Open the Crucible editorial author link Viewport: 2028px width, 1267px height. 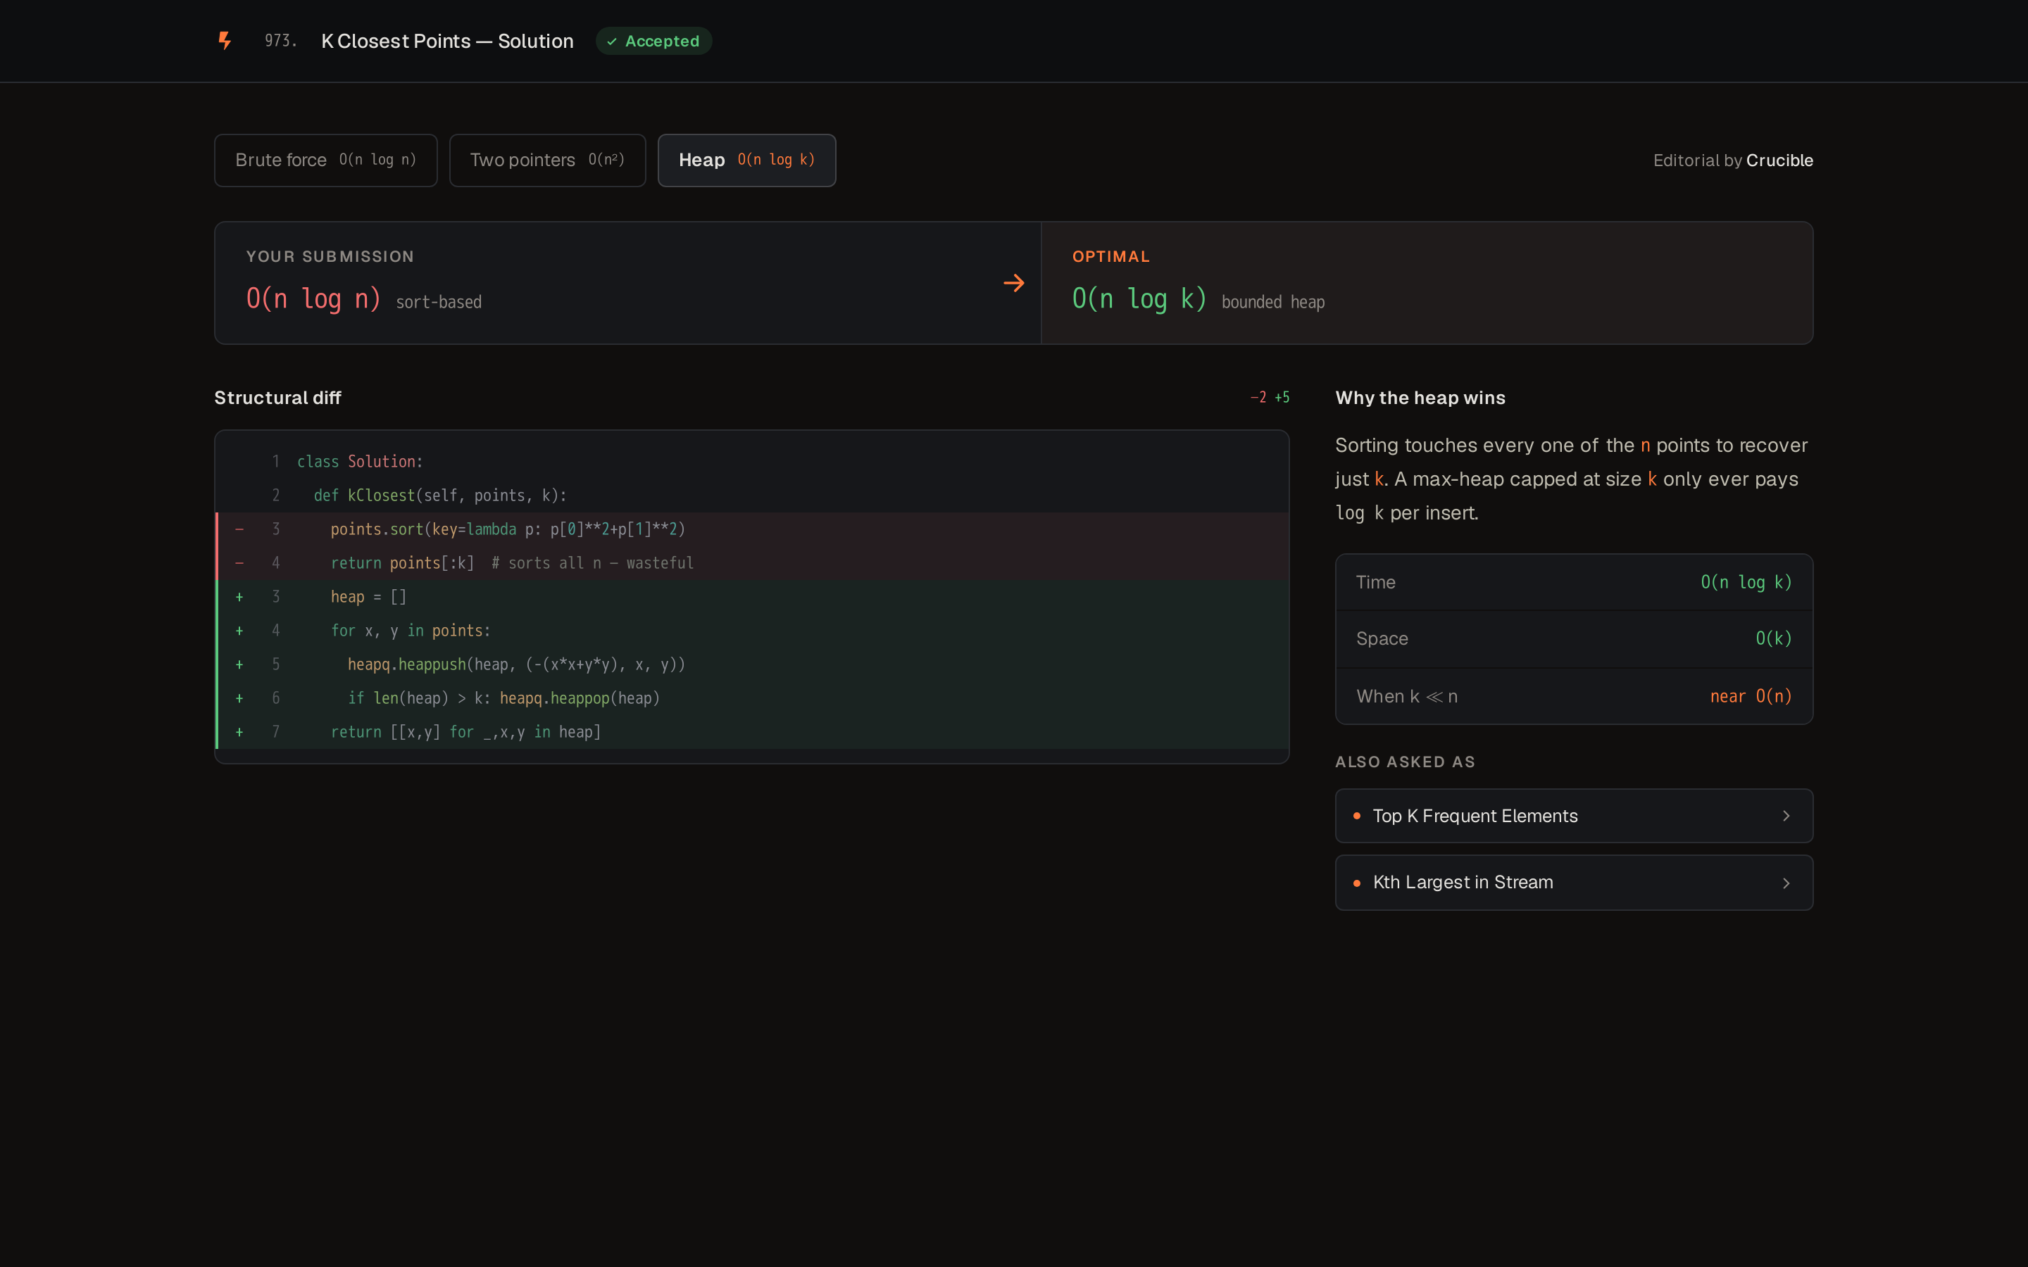pos(1779,160)
